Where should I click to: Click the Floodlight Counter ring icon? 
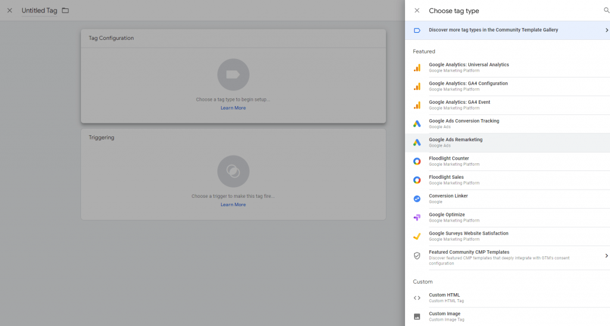coord(417,161)
